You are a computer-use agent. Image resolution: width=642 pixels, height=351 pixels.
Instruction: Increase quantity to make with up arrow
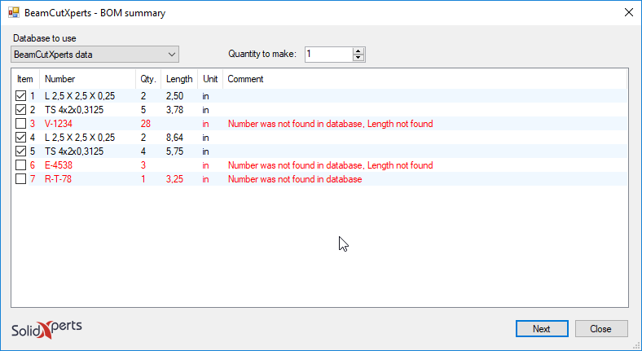tap(358, 51)
